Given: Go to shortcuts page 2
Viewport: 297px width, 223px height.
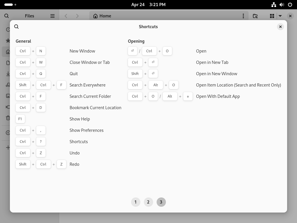Looking at the screenshot, I should [x=148, y=202].
